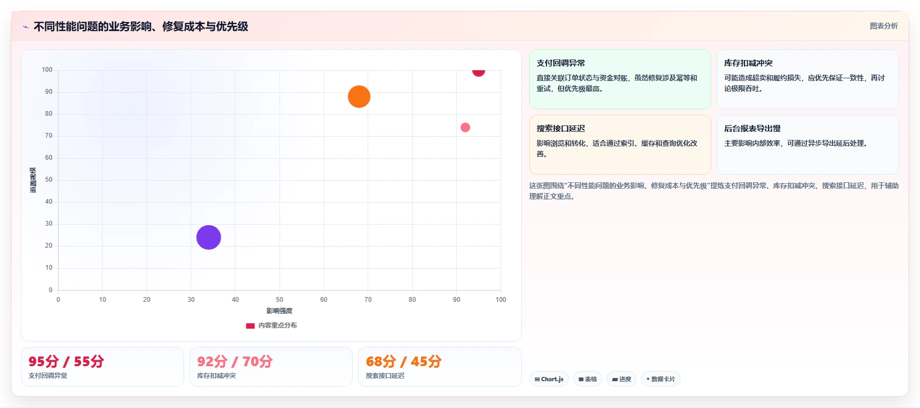This screenshot has height=408, width=920.
Task: Open the 后台报表导出慢 description card
Action: pos(808,145)
